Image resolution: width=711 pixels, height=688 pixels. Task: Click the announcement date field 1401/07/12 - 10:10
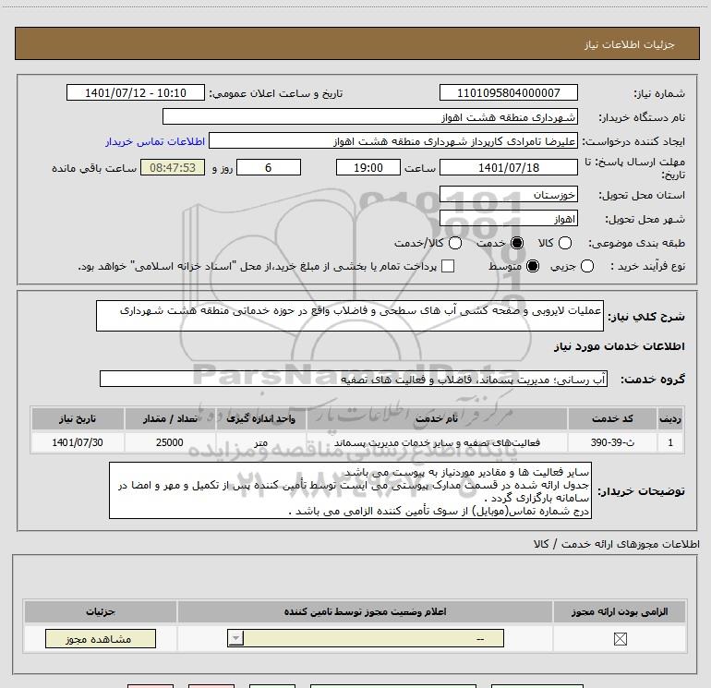tap(136, 92)
